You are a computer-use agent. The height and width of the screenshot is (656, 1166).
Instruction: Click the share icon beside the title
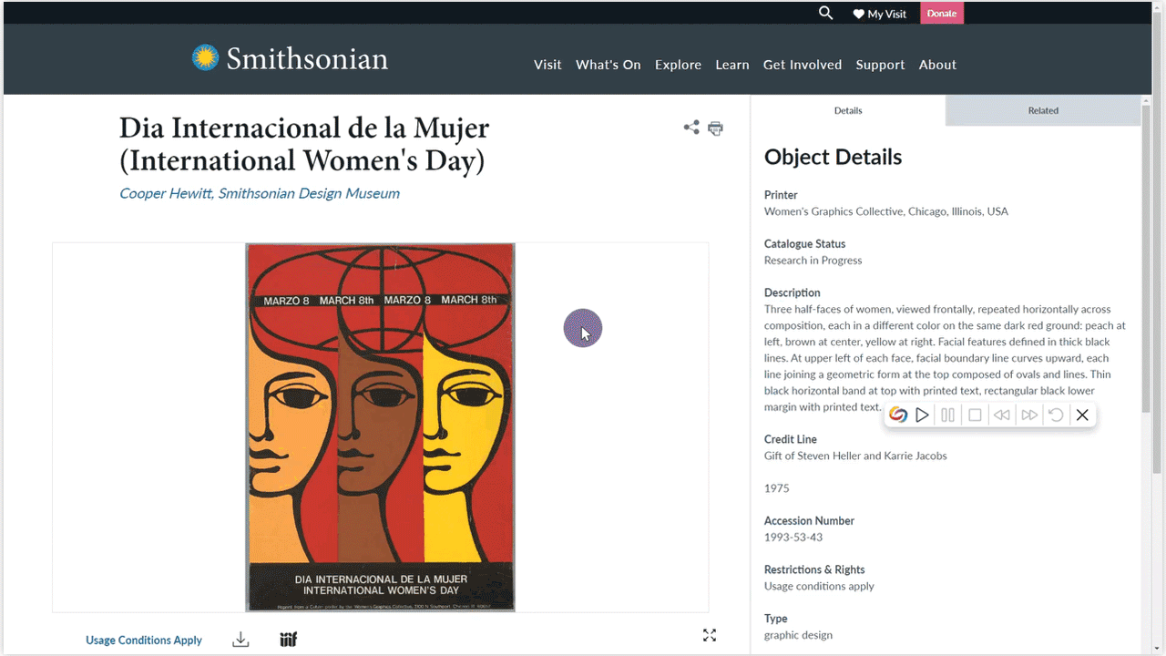(x=691, y=128)
